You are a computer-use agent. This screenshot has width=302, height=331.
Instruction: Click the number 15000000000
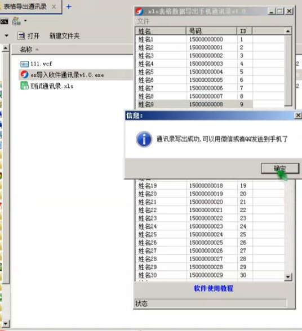(x=206, y=39)
